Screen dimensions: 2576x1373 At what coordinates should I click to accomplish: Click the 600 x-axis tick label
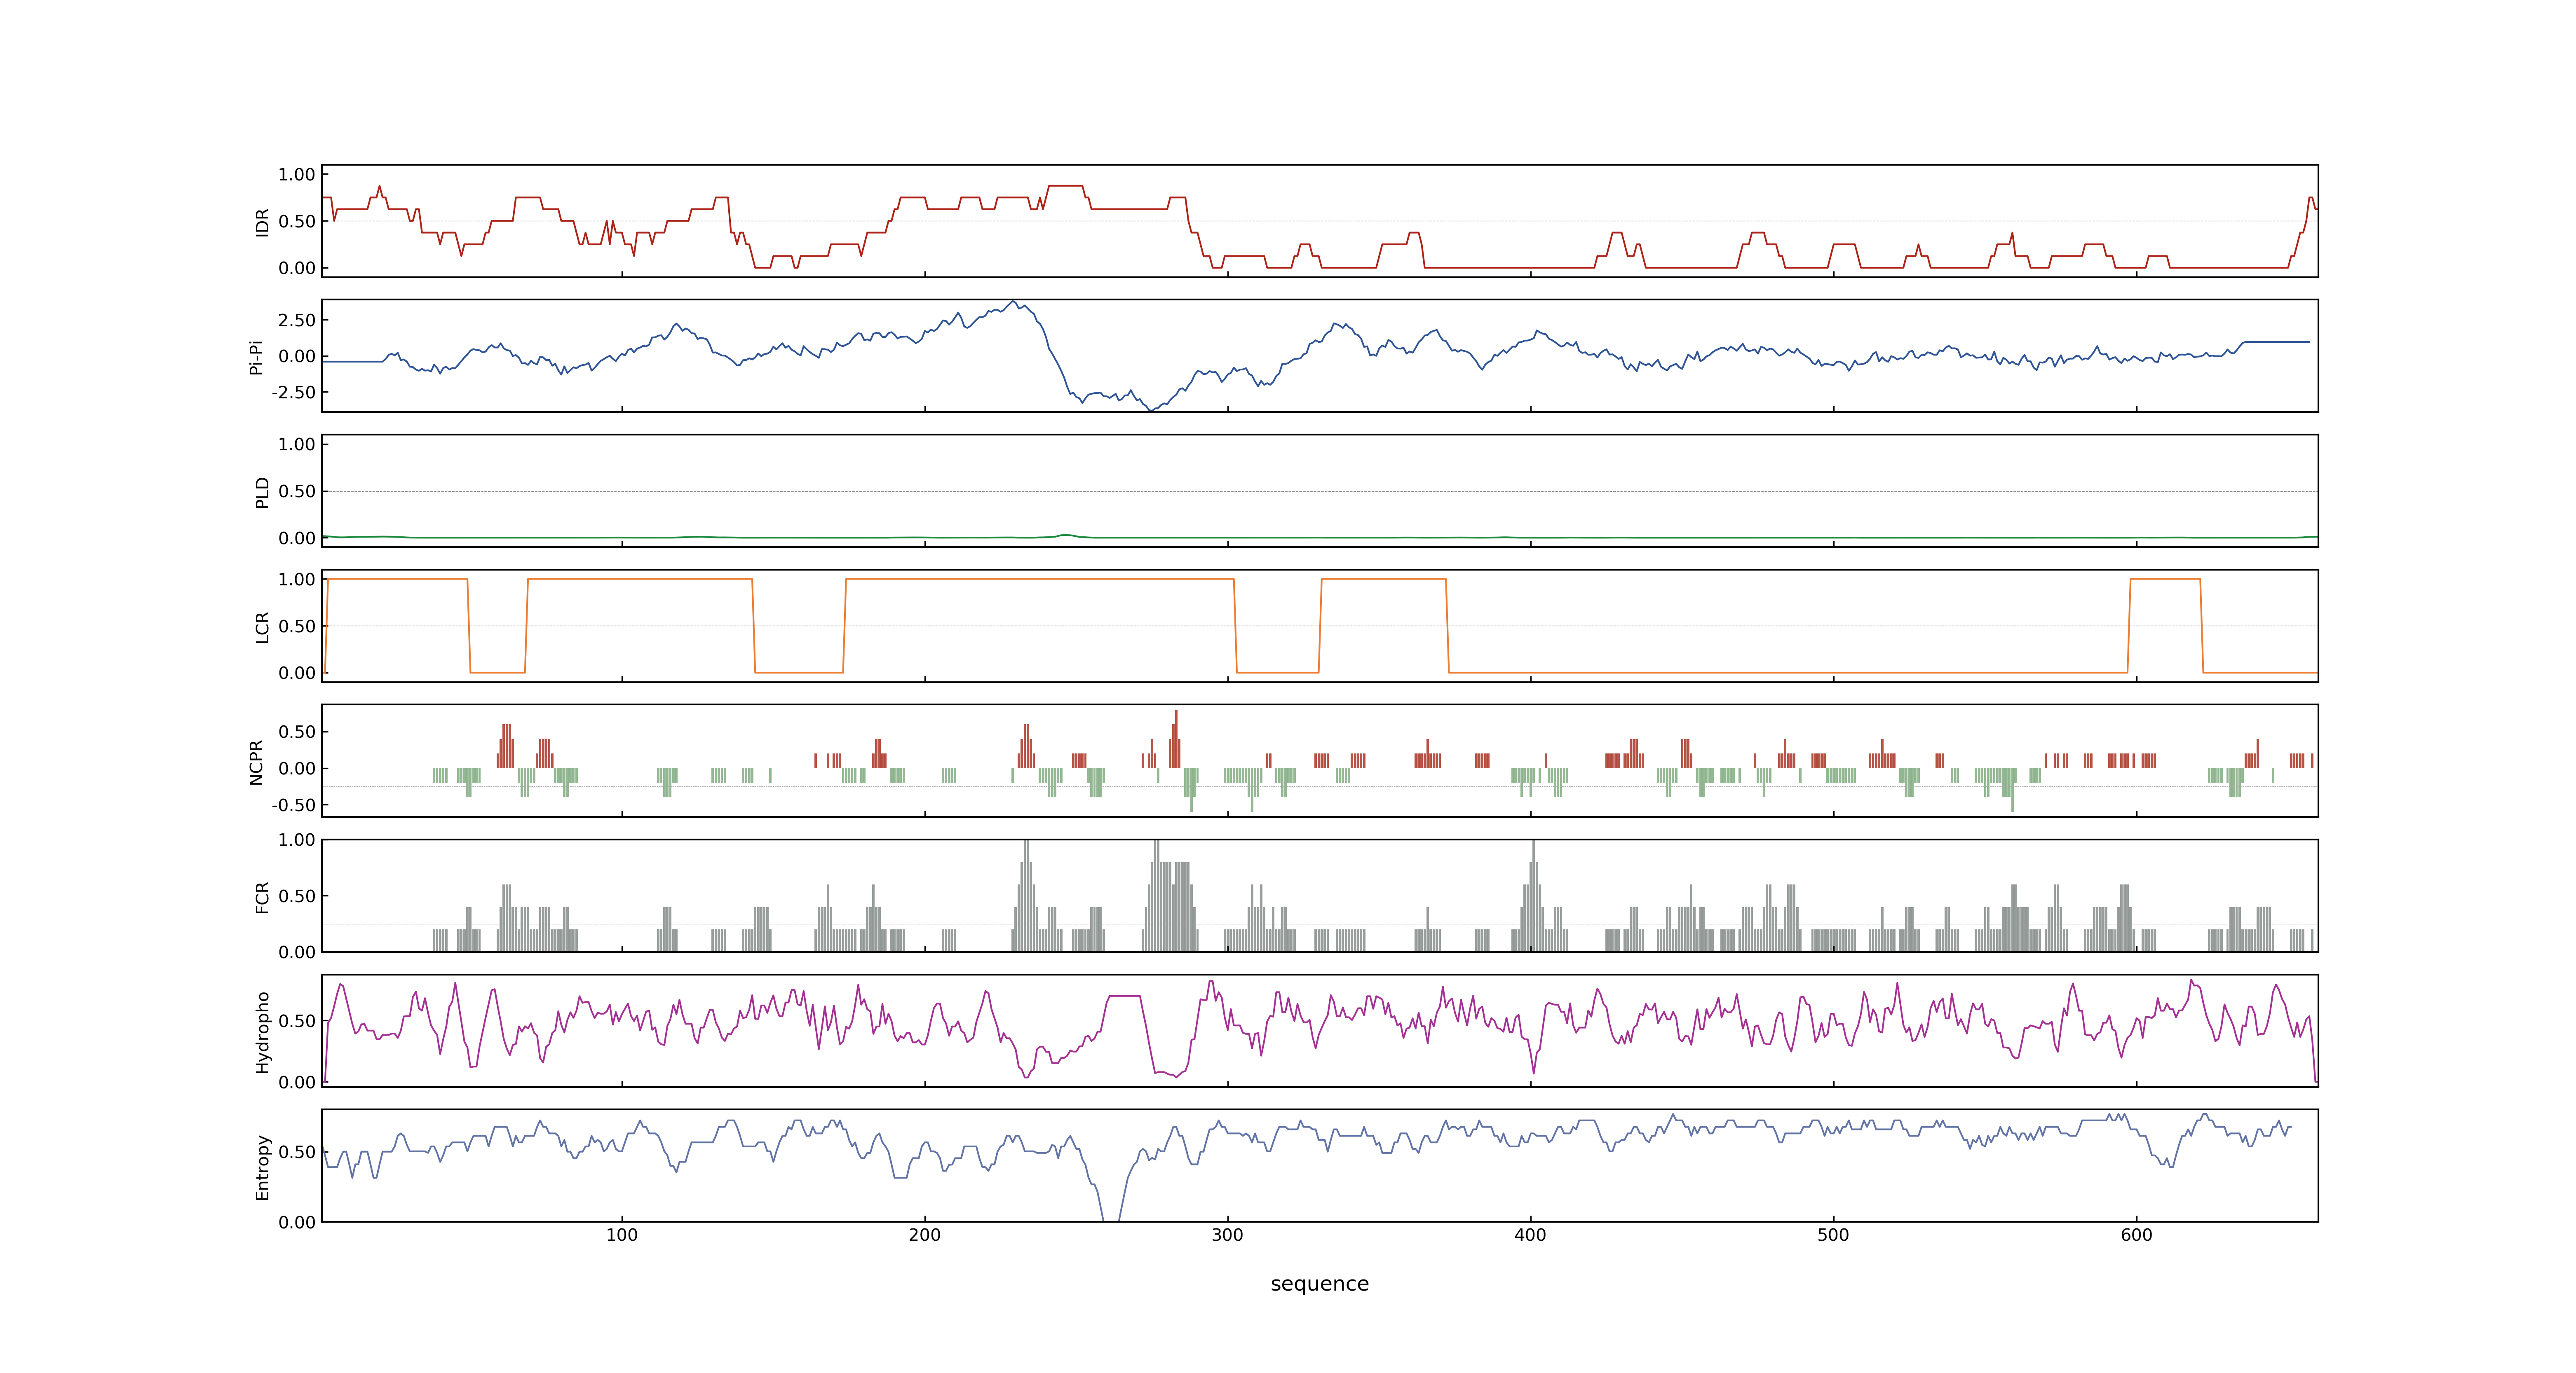(2137, 1235)
